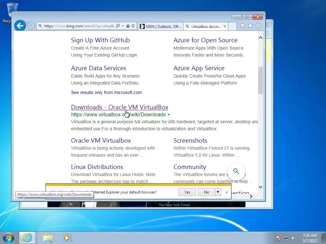Click the vertical scrollbar down arrow

[260, 187]
